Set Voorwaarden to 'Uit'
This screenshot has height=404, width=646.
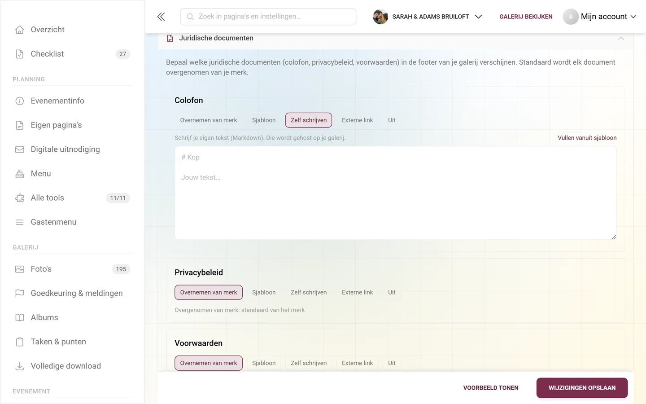point(392,363)
